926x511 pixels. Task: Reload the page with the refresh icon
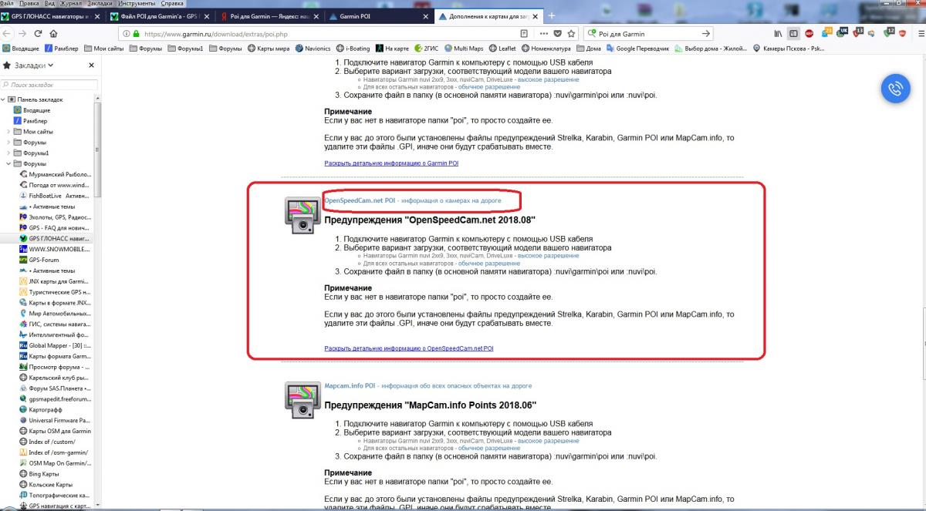38,34
